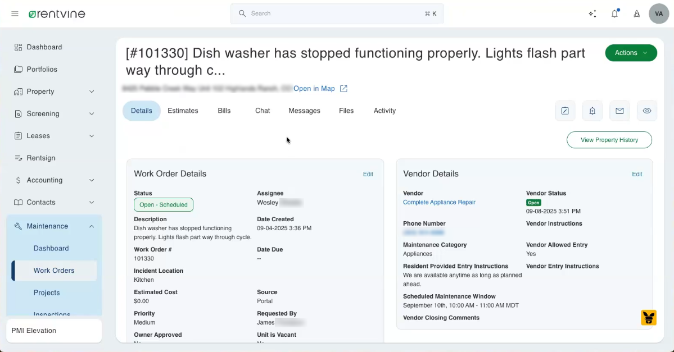Open the notes/edit clipboard icon above Details
The image size is (674, 352).
565,111
